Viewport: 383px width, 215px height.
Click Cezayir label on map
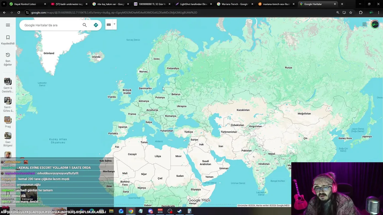(x=132, y=154)
